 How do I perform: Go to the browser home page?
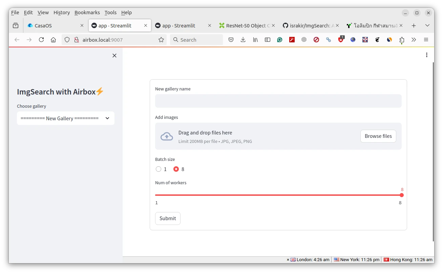[53, 40]
